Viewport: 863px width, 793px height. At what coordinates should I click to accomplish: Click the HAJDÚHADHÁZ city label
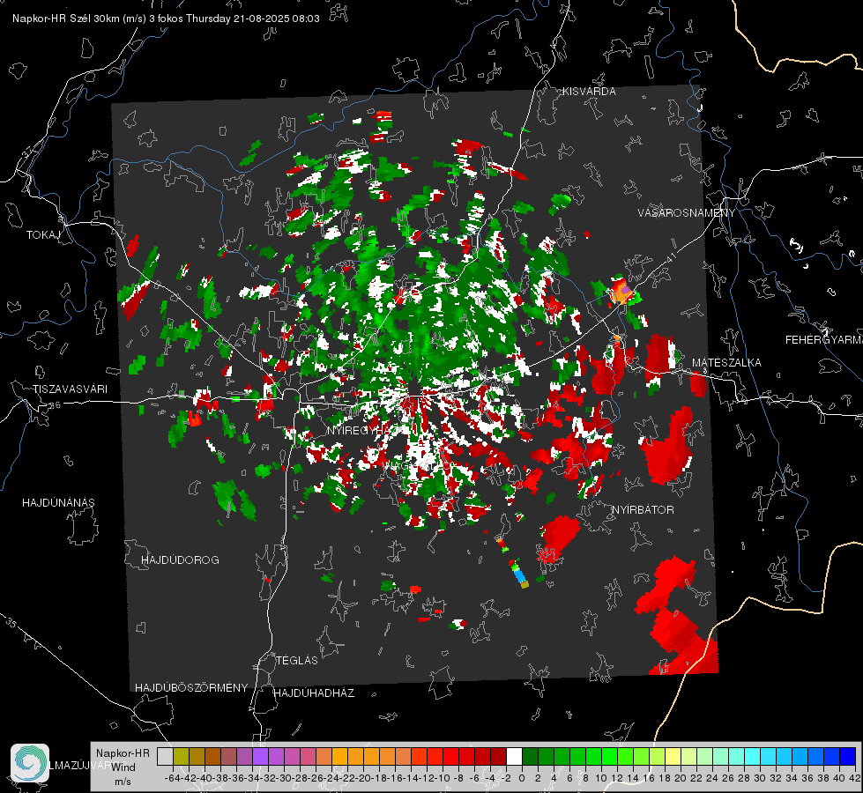(314, 693)
